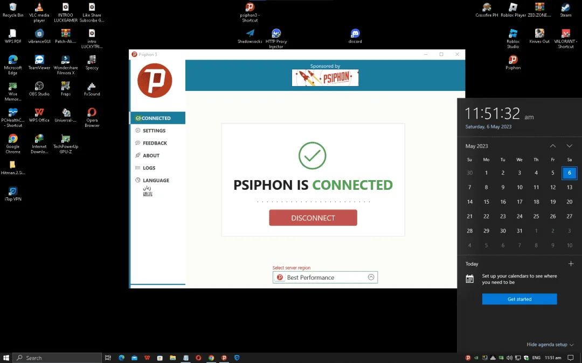Select the VALORANT Shortcut desktop icon
The image size is (582, 363).
pyautogui.click(x=566, y=39)
